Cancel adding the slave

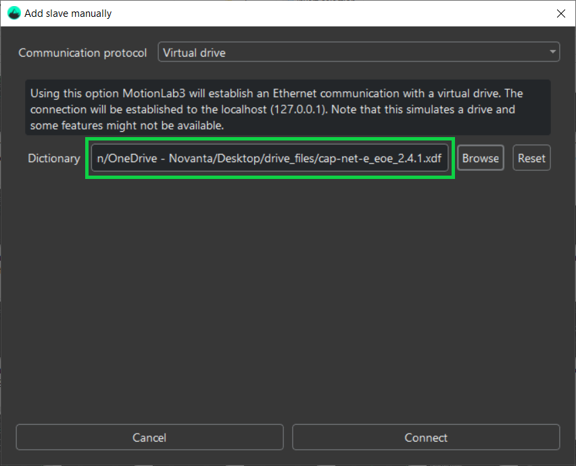pos(149,438)
